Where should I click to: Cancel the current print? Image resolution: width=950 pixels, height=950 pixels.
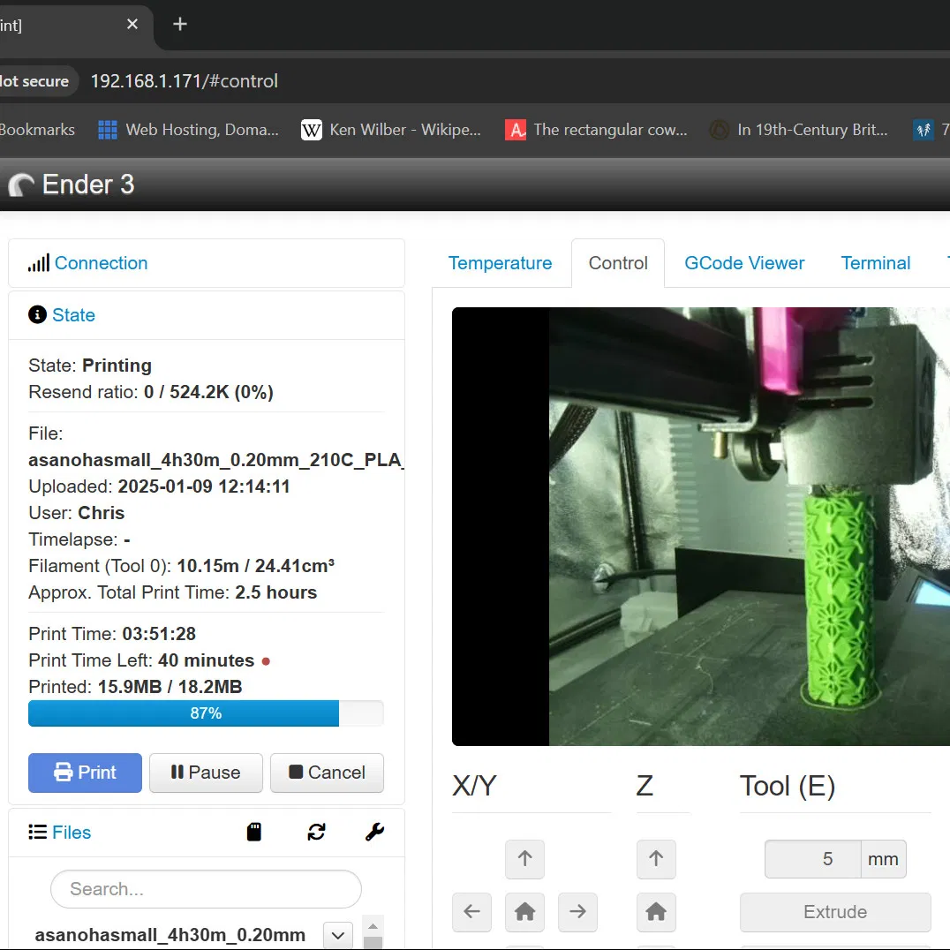click(x=328, y=773)
